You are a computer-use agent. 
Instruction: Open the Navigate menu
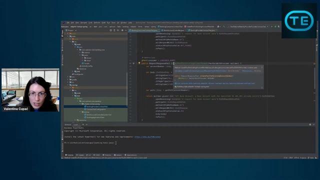point(83,22)
